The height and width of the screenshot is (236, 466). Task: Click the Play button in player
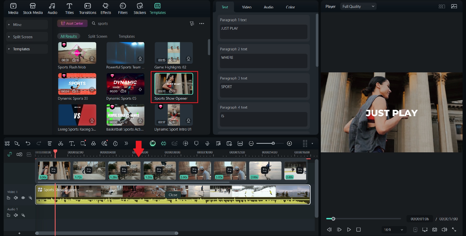(349, 230)
